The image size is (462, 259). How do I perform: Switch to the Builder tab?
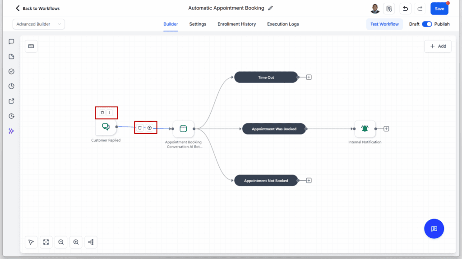(x=171, y=24)
